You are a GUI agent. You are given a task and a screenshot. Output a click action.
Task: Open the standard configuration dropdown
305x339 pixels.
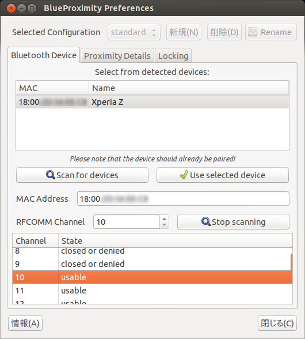(x=134, y=32)
